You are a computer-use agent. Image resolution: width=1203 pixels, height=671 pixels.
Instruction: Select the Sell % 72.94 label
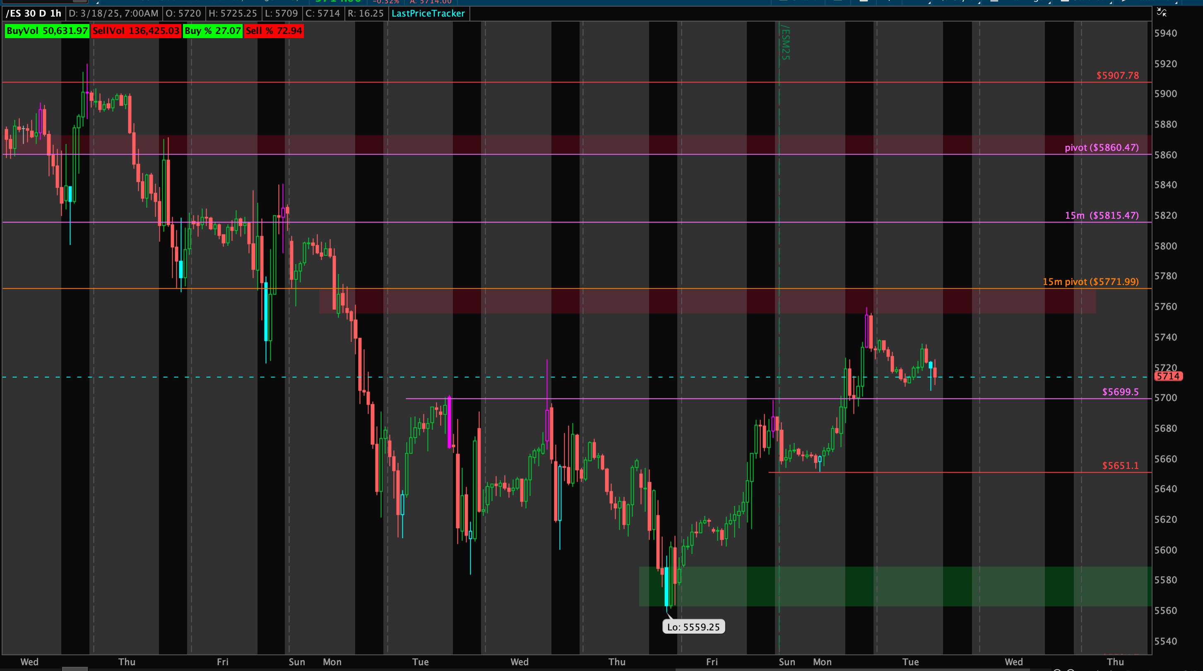(274, 31)
